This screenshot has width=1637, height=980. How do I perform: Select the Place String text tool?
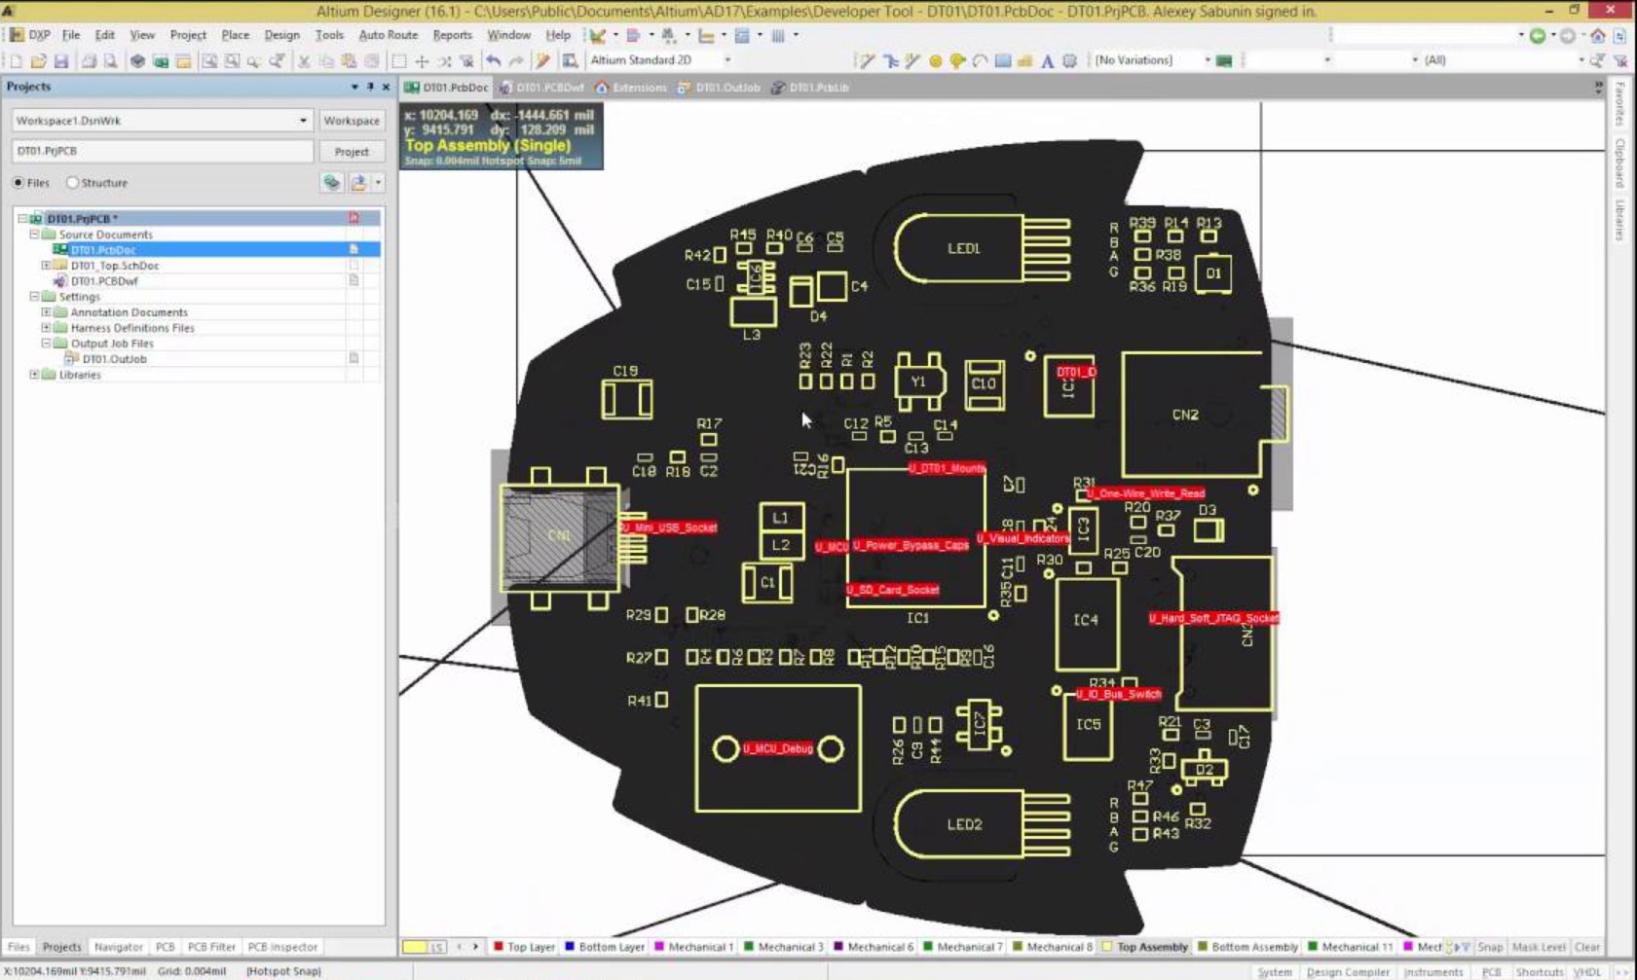pyautogui.click(x=1047, y=60)
